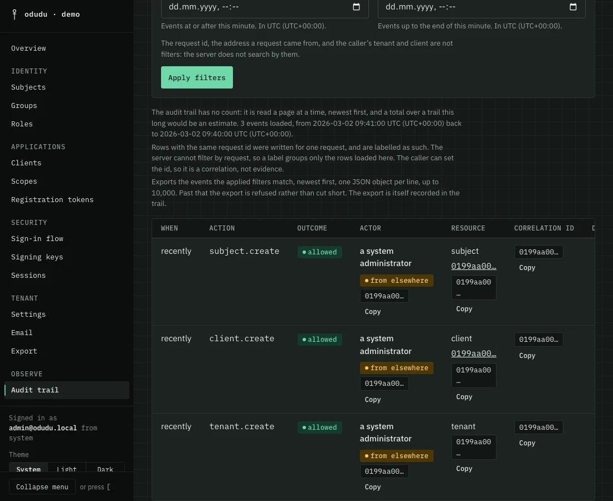Click the RESOURCE column header
The image size is (613, 501).
pos(468,228)
